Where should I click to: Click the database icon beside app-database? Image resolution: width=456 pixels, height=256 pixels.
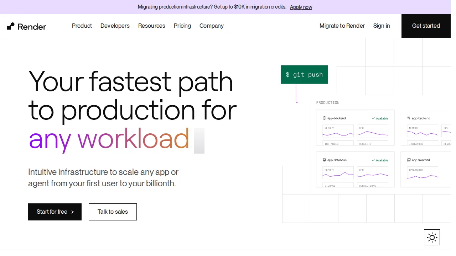324,160
